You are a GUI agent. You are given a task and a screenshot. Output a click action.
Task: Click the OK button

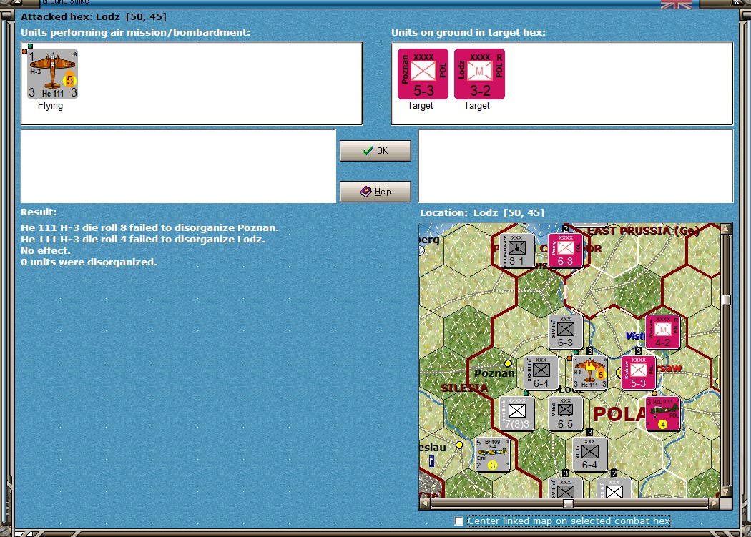[375, 150]
